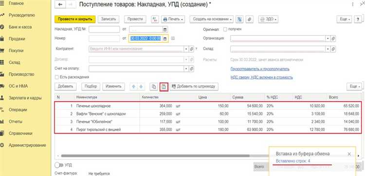Expand the Печать dropdown

[173, 20]
